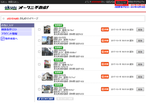View details of the 580万円 property
Image resolution: width=146 pixels, height=103 pixels.
[x=105, y=77]
